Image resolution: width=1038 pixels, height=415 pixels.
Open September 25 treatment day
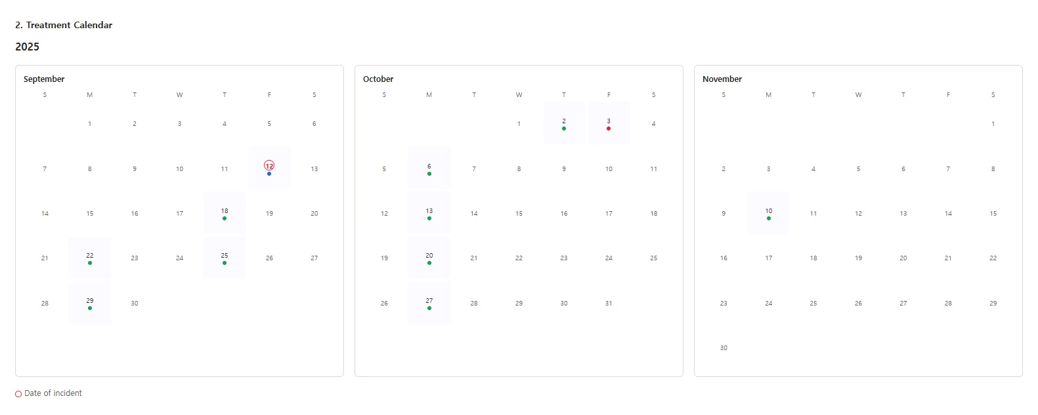click(225, 258)
